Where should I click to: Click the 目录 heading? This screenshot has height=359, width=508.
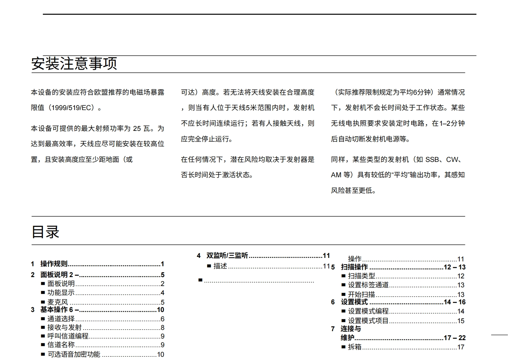45,232
